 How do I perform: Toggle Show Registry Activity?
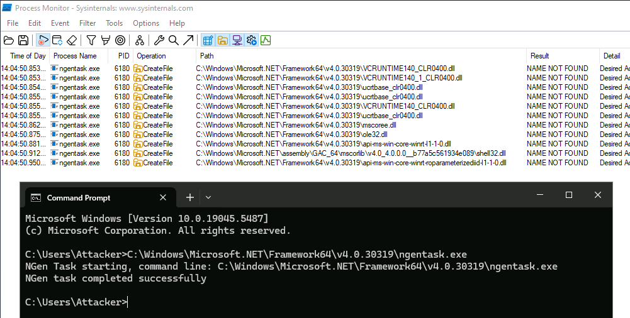coord(208,40)
